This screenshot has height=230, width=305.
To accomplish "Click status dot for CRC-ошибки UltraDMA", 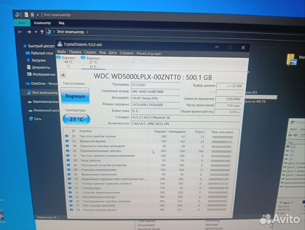I will click(x=71, y=205).
